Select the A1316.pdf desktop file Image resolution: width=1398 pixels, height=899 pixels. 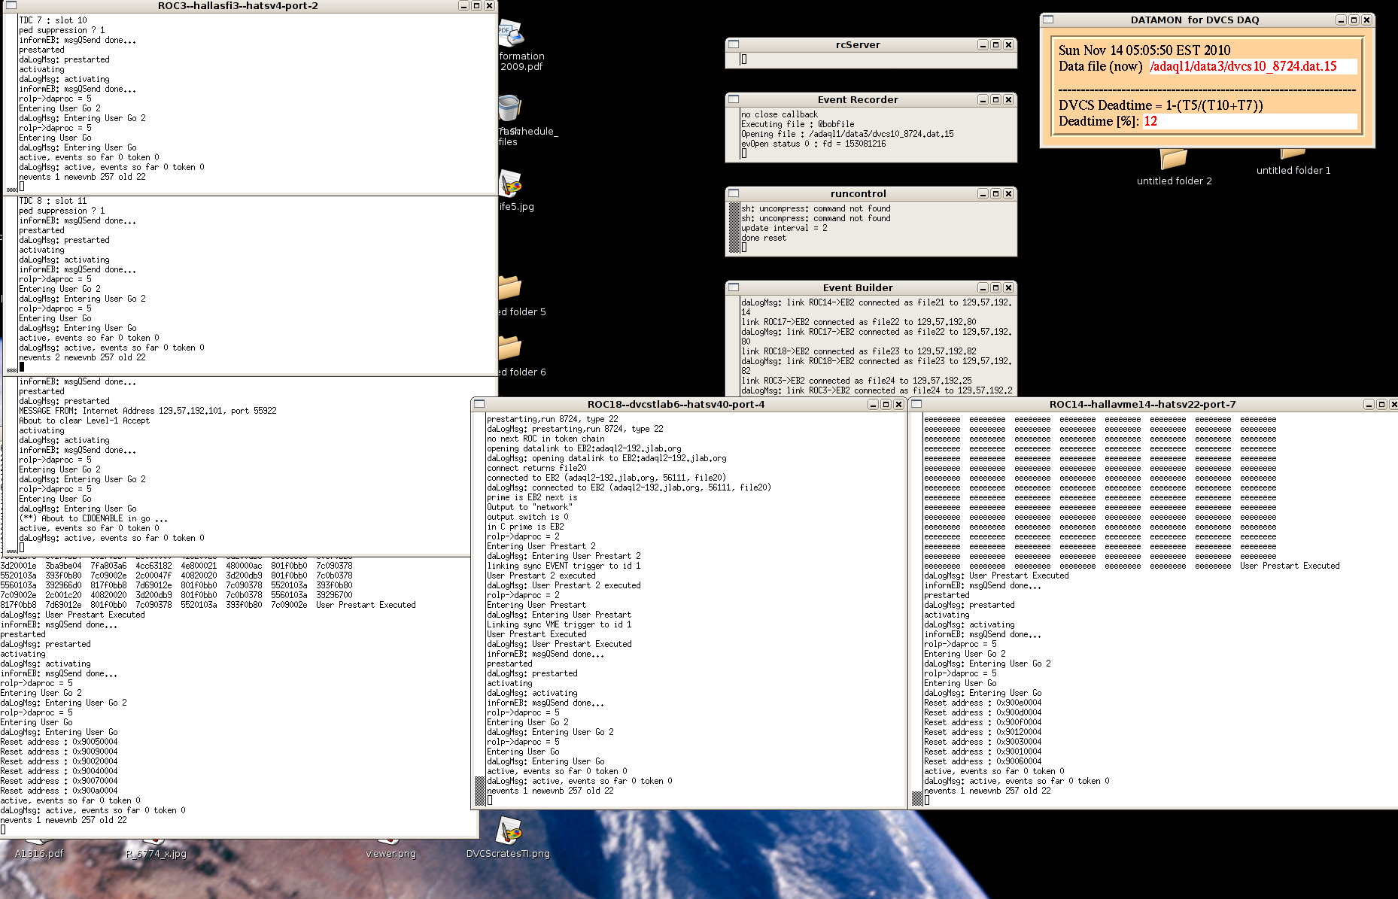coord(39,853)
